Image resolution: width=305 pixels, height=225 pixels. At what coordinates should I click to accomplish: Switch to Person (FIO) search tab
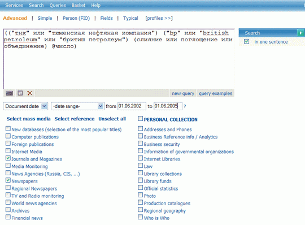point(76,18)
